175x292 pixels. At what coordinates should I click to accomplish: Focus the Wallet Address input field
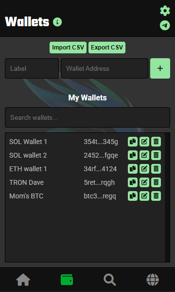tap(105, 68)
